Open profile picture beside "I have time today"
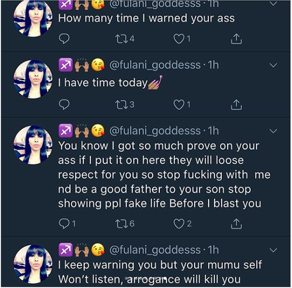 pos(32,79)
